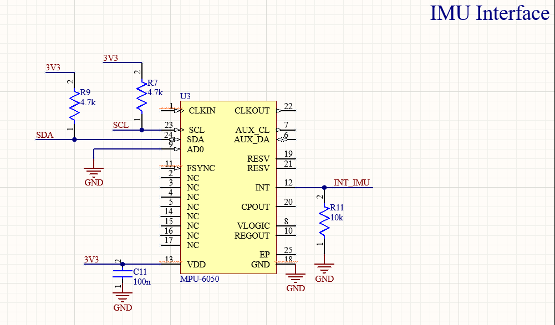Select the INT_IMU net label
The width and height of the screenshot is (555, 325).
click(352, 183)
